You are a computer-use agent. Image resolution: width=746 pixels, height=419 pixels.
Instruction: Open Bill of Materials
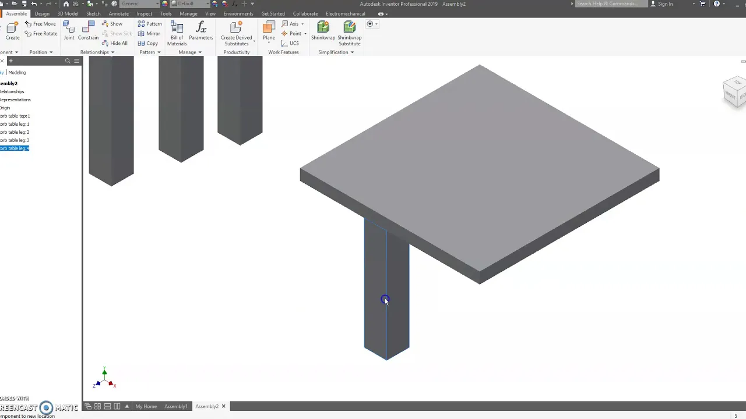coord(177,34)
